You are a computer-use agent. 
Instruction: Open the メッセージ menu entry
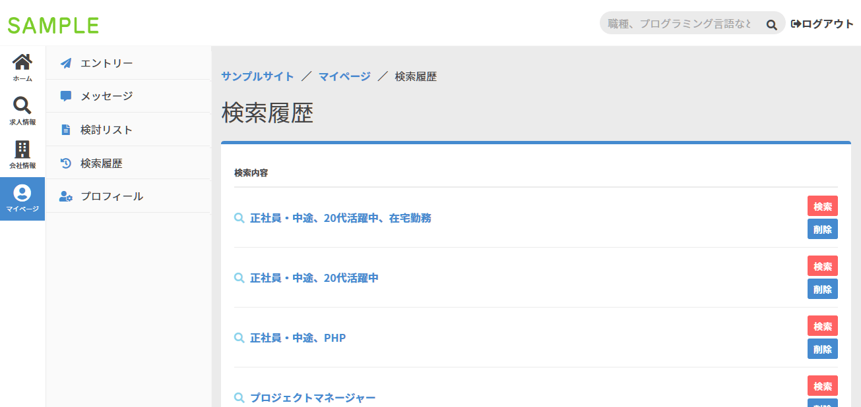click(105, 95)
